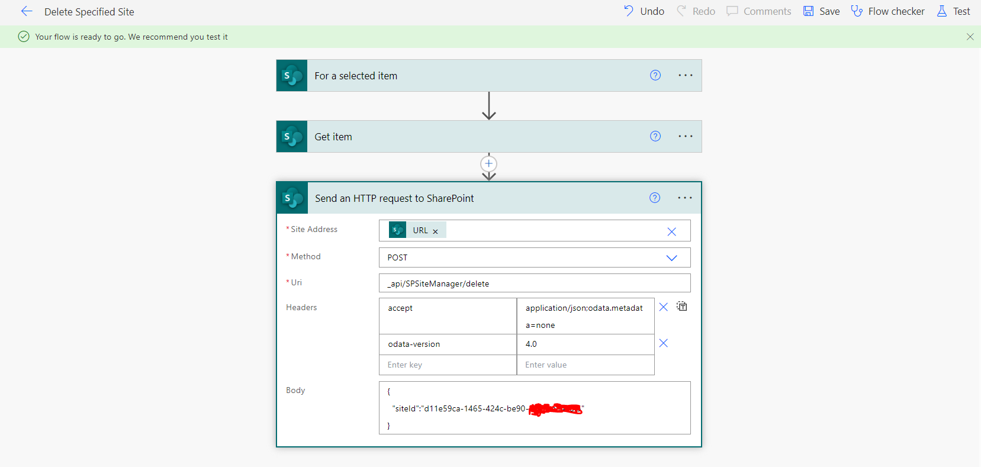Click the Uri input field

535,283
